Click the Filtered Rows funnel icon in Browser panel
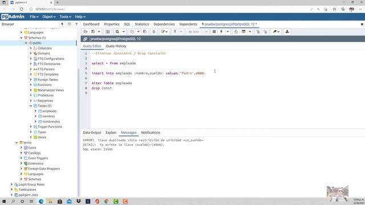Image resolution: width=365 pixels, height=205 pixels. pyautogui.click(x=76, y=24)
